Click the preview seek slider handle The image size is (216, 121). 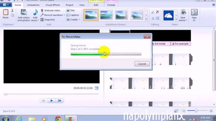point(5,94)
